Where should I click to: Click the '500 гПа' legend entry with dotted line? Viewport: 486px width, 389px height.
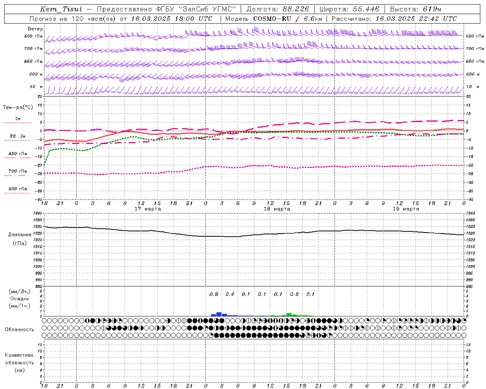click(18, 189)
